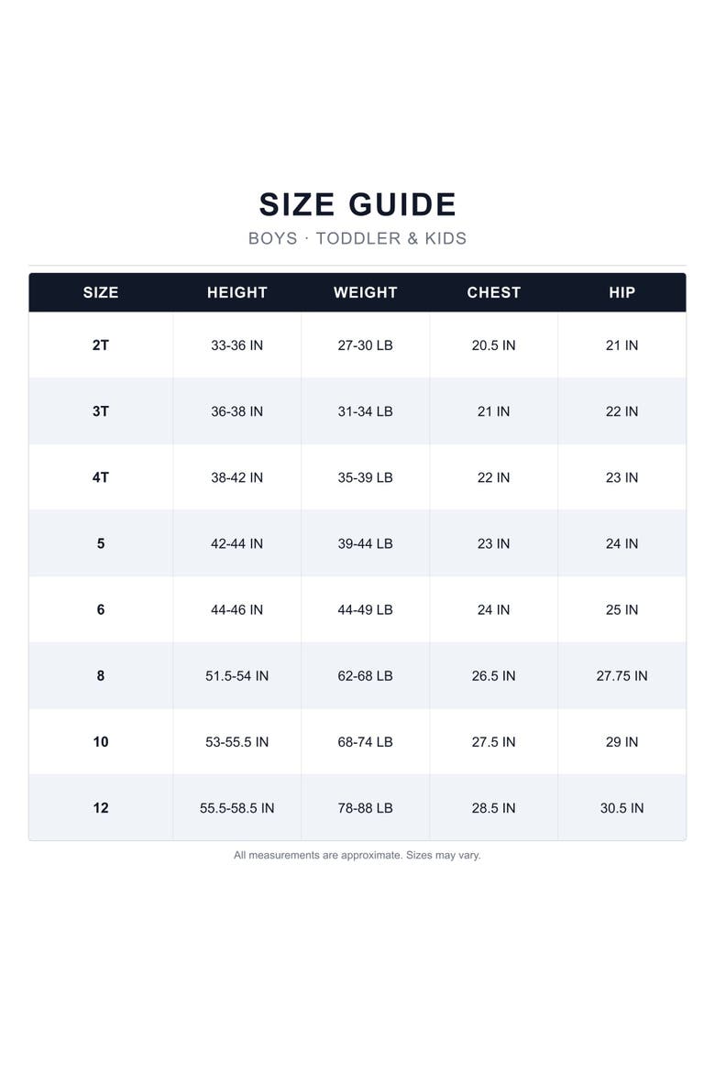715x1072 pixels.
Task: Click the 55.5-58.5 IN height cell
Action: tap(236, 808)
